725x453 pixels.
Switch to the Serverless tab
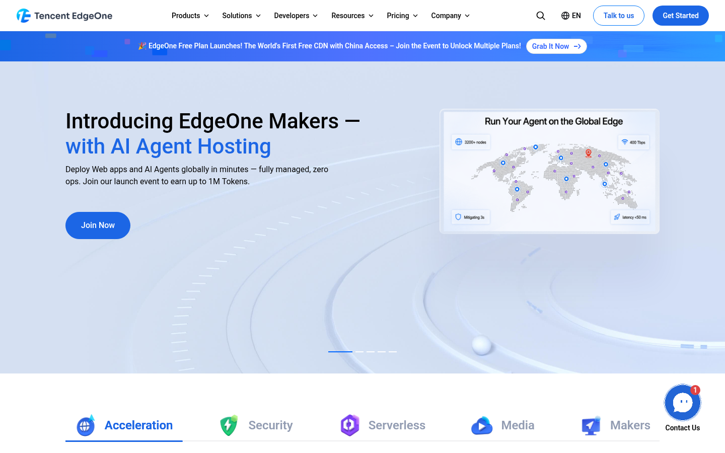point(383,425)
